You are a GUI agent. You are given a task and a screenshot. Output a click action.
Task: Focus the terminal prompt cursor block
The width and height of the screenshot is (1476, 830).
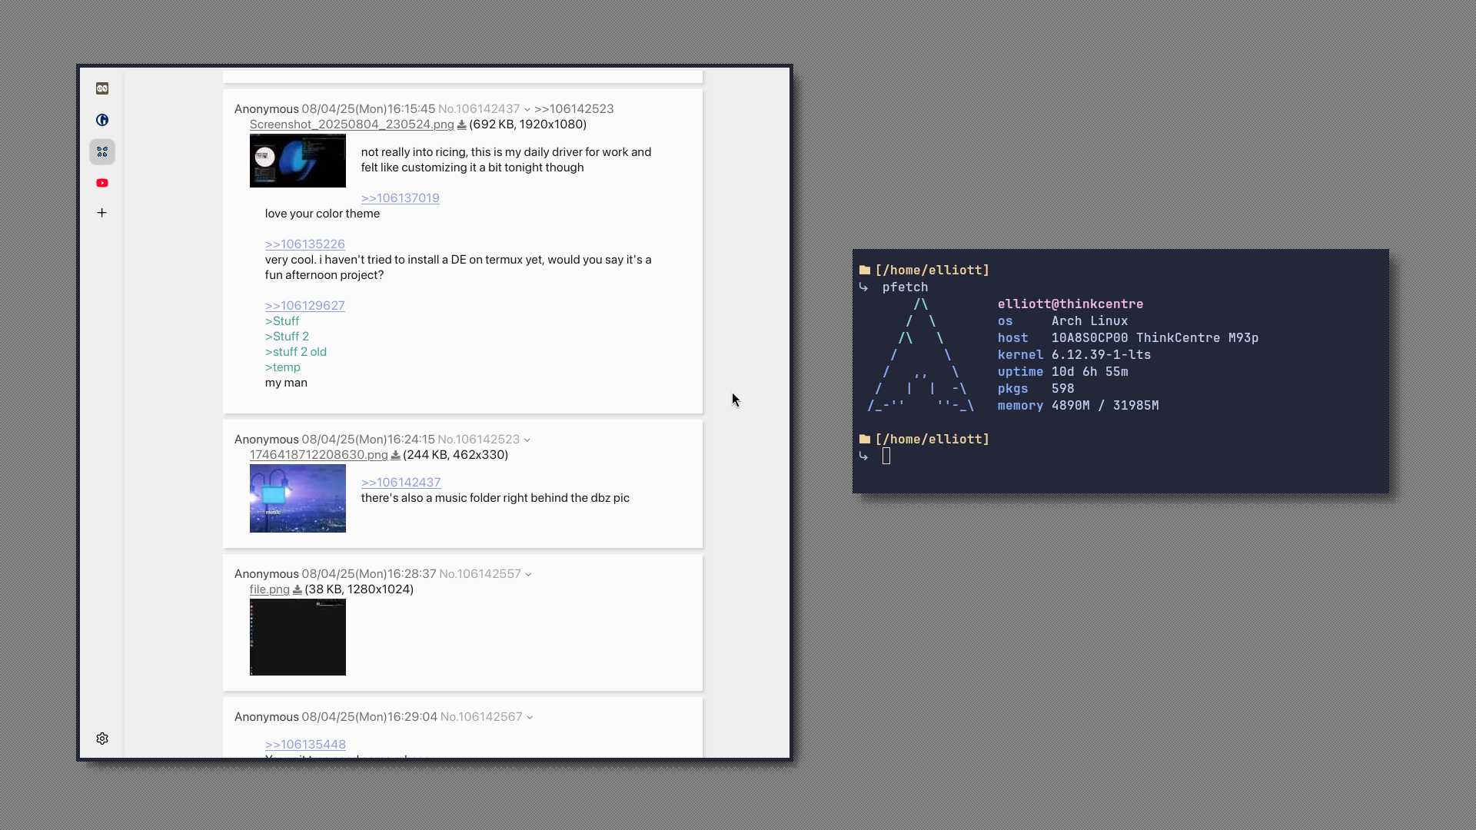(x=886, y=456)
